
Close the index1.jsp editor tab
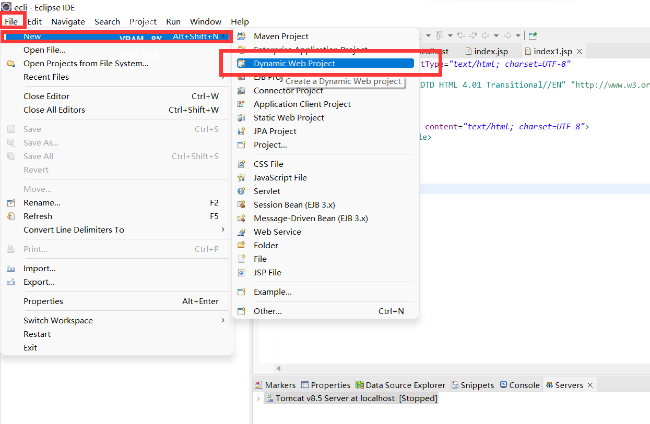pyautogui.click(x=580, y=52)
